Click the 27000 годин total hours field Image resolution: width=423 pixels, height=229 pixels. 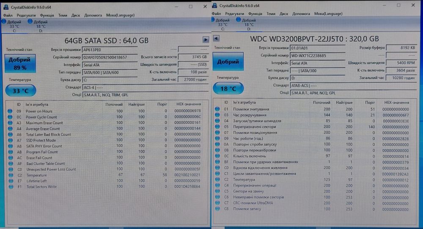point(193,79)
